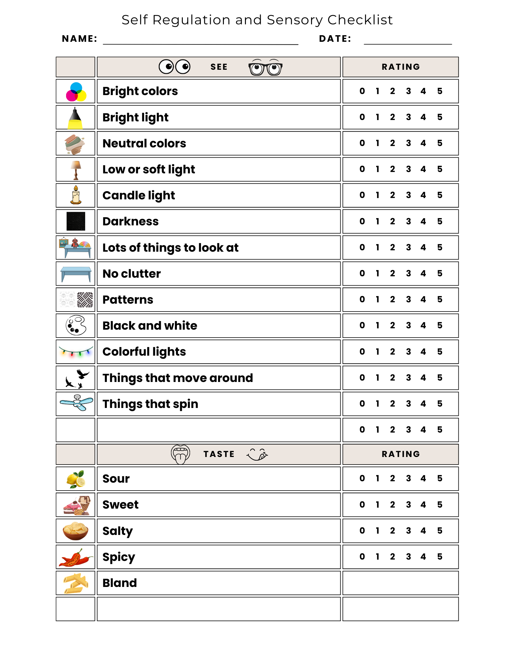The image size is (508, 658).
Task: Click the TASTE section header
Action: [x=219, y=454]
